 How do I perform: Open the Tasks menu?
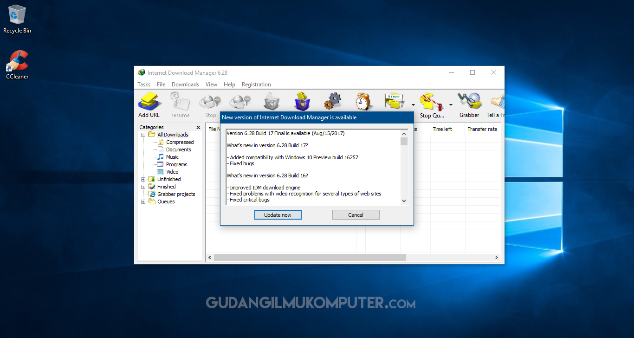pos(144,84)
